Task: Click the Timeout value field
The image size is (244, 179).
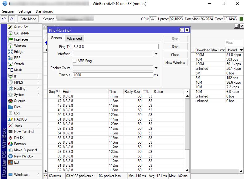Action: tap(113, 75)
